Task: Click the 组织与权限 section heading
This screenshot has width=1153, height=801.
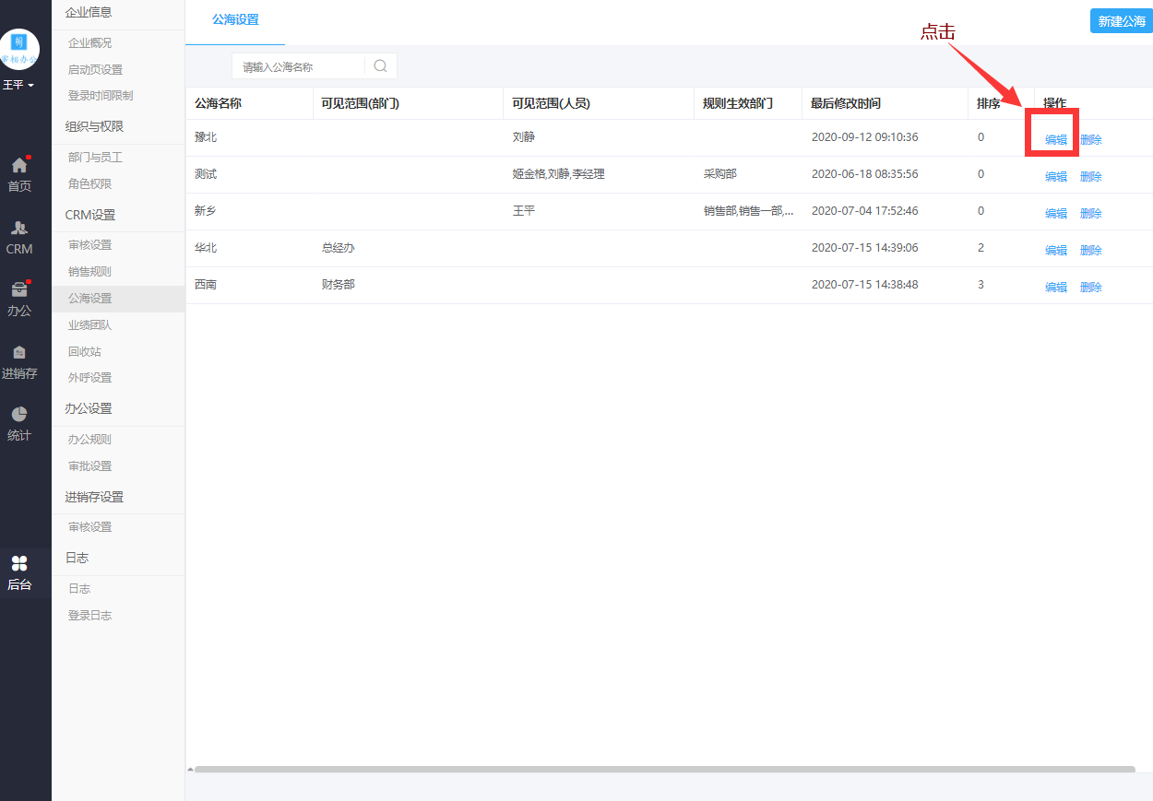Action: (x=94, y=127)
